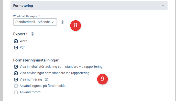Image resolution: width=176 pixels, height=101 pixels.
Task: Collapse section with the chevron-up icon
Action: [163, 6]
